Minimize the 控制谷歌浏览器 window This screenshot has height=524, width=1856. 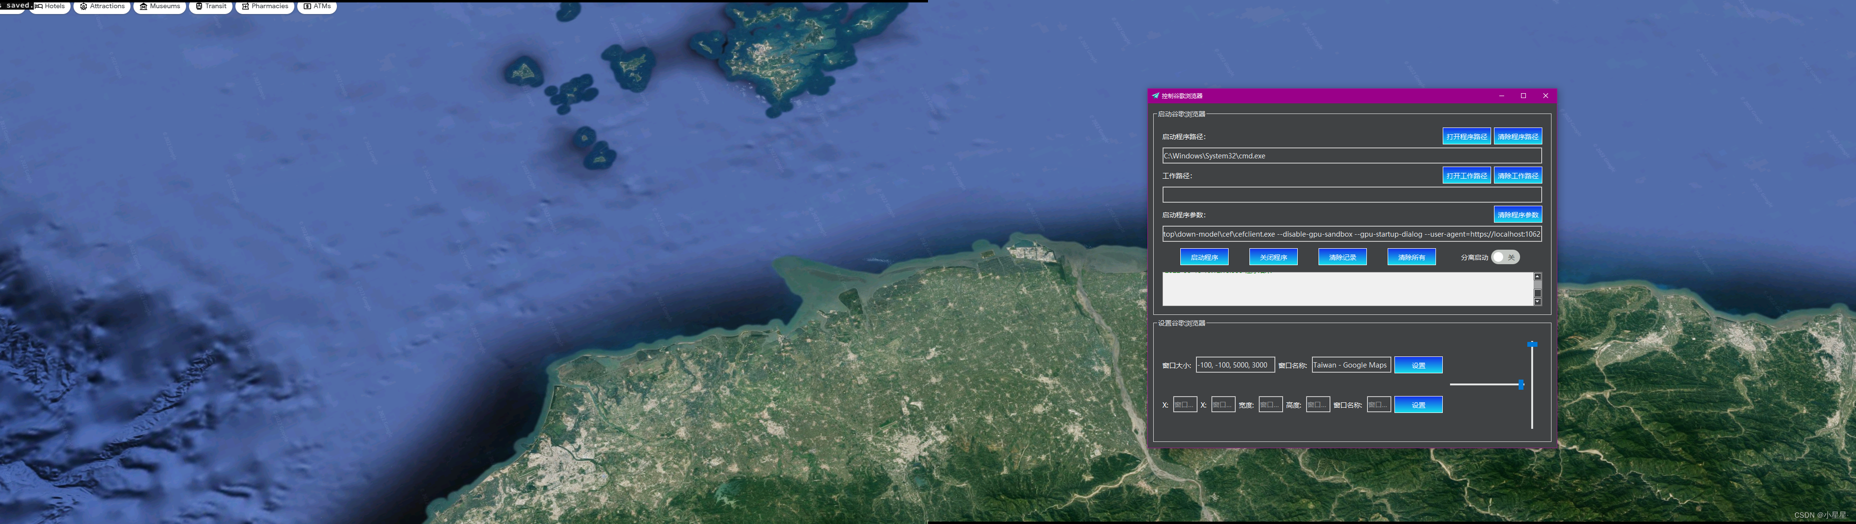click(x=1502, y=96)
